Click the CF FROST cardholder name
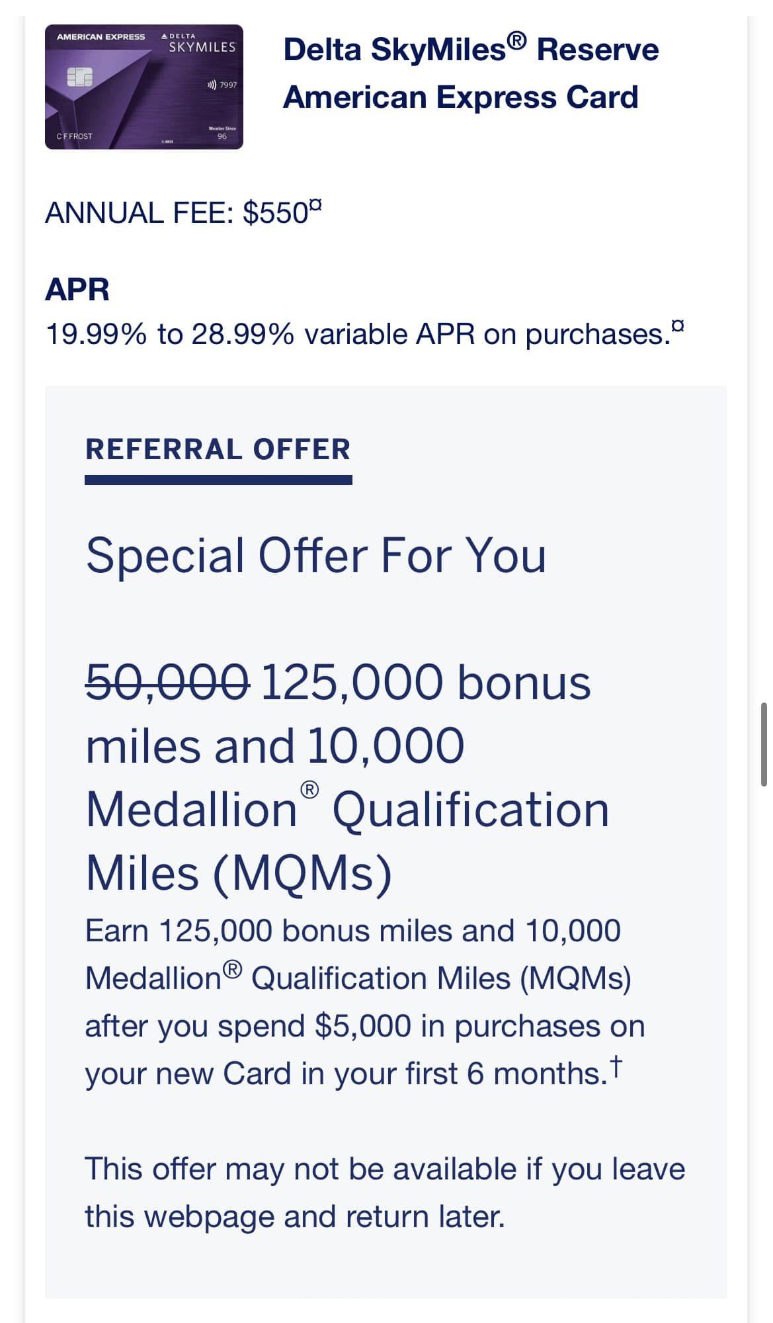773x1323 pixels. pos(75,136)
